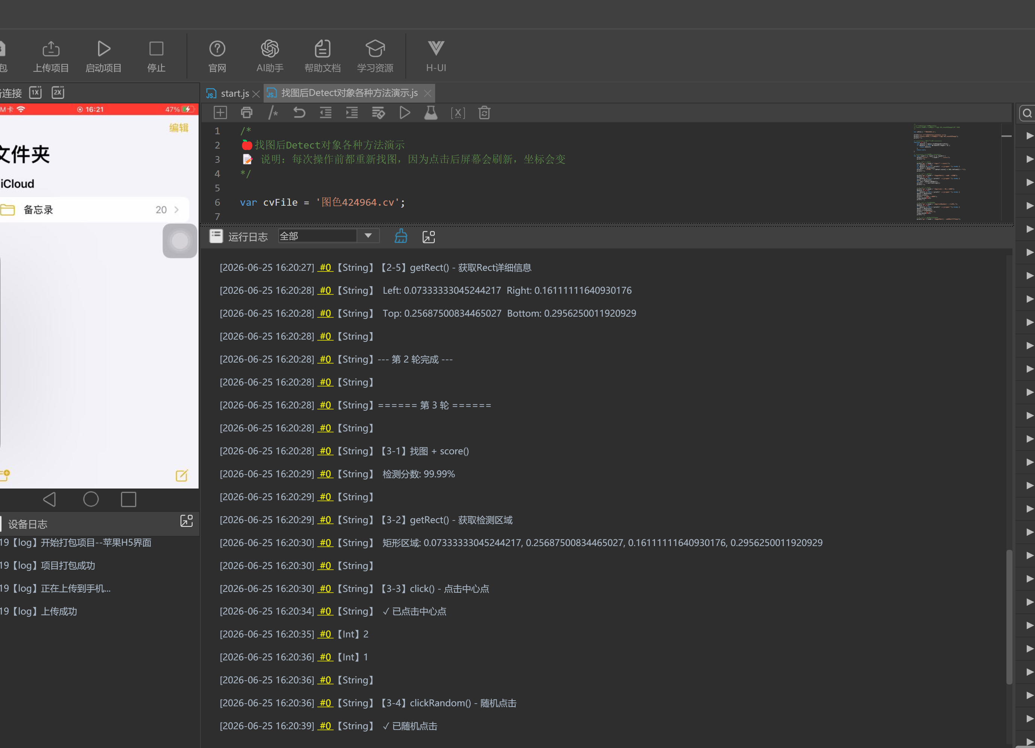Tap the compose new note icon on phone
The image size is (1035, 748).
pos(182,476)
